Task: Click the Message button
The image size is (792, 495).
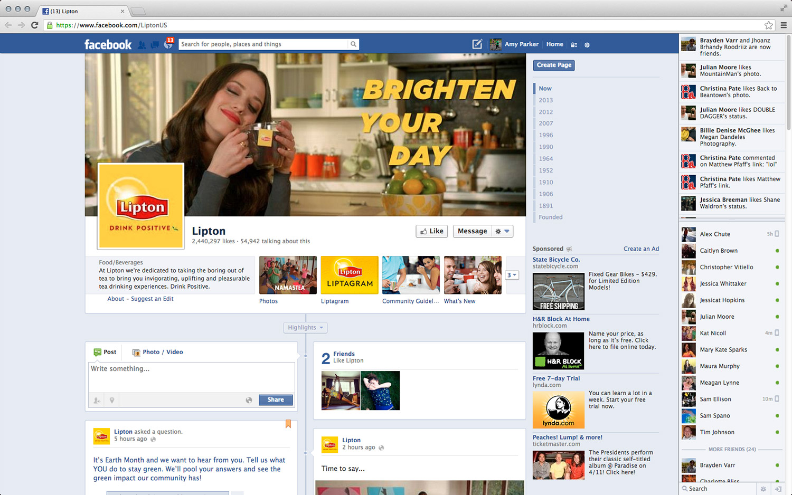Action: click(x=473, y=231)
